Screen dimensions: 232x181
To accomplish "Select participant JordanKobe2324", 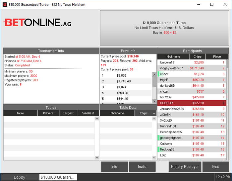I will click(x=192, y=109).
